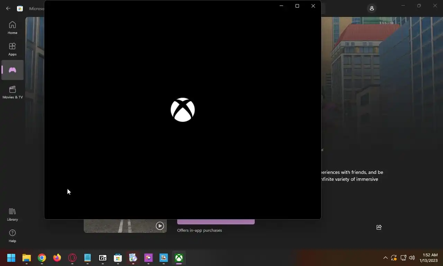
Task: Open 7-Zip from taskbar
Action: click(103, 258)
